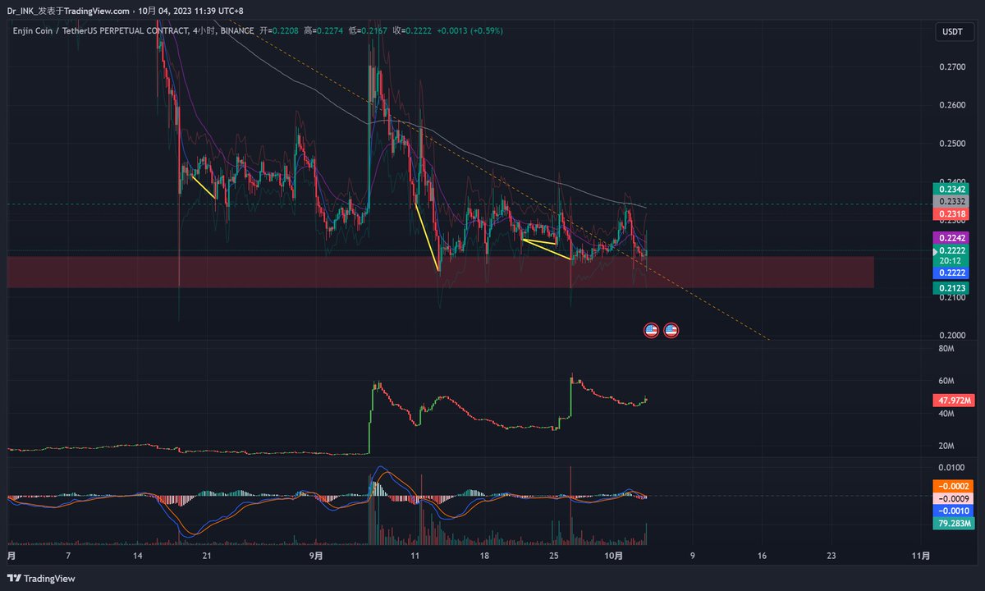Select the -0.0002 MACD value label
This screenshot has width=985, height=591.
(x=952, y=486)
